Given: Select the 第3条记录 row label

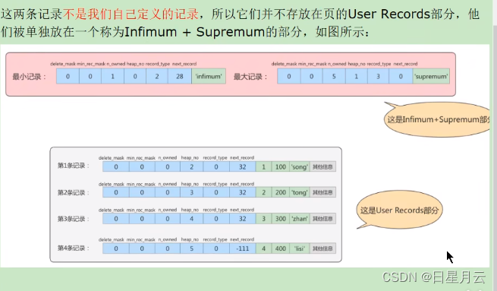Looking at the screenshot, I should point(73,219).
